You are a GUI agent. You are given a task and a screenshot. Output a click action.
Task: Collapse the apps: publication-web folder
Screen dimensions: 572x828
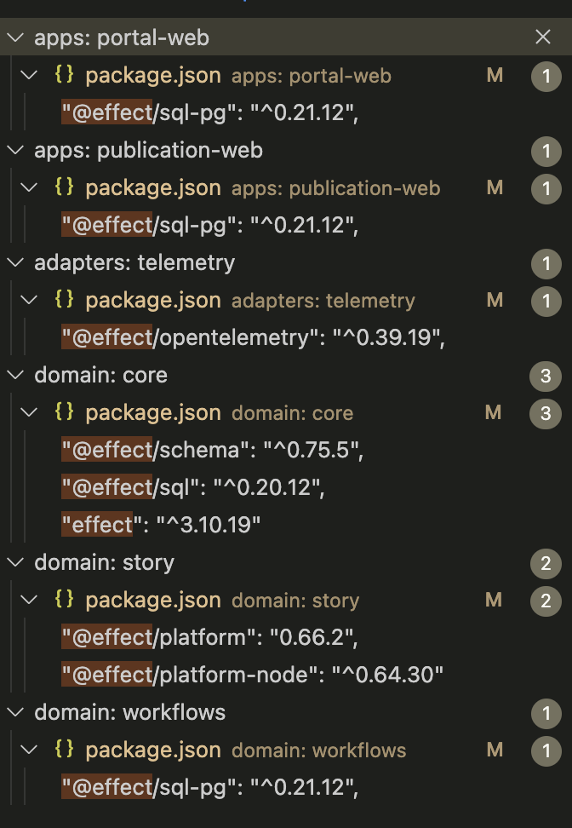(14, 150)
